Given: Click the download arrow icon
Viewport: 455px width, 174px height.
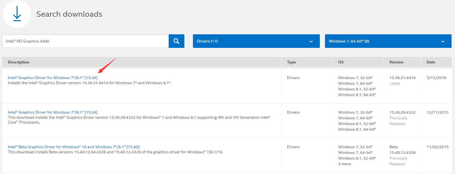Looking at the screenshot, I should (17, 14).
